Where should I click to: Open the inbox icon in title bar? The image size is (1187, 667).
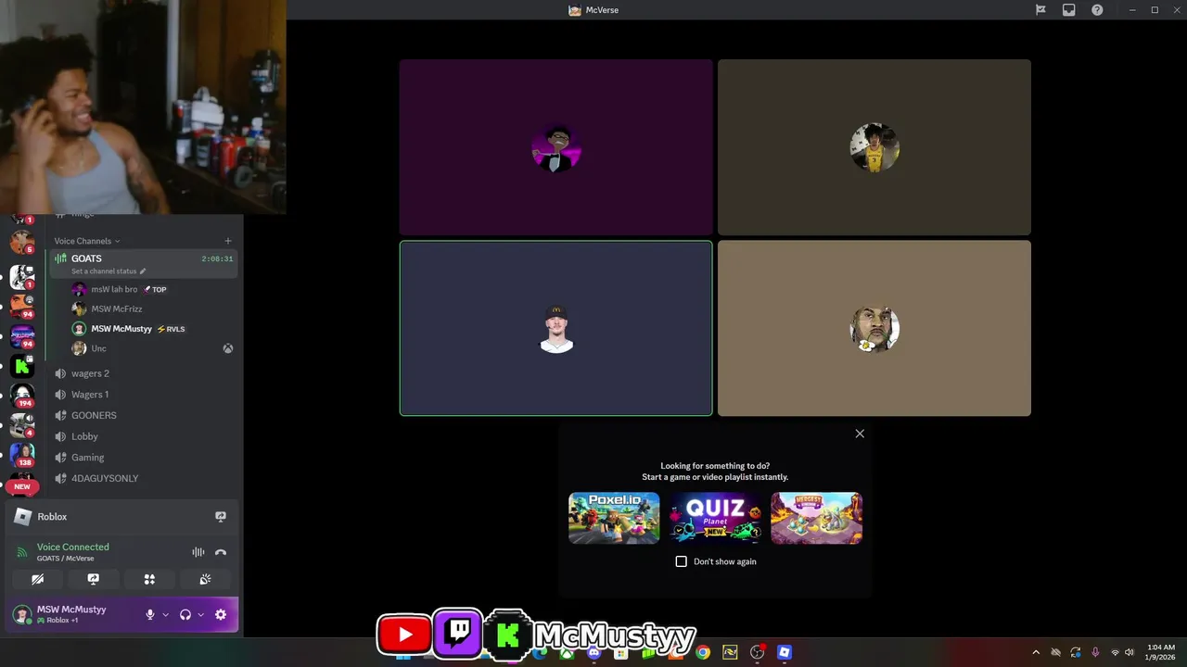tap(1069, 10)
